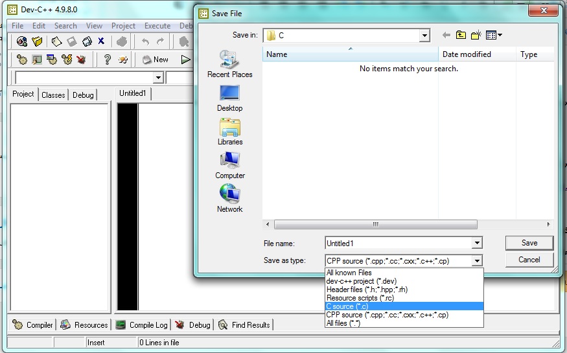The height and width of the screenshot is (353, 567).
Task: Click the greyed Print icon in toolbar
Action: [122, 41]
